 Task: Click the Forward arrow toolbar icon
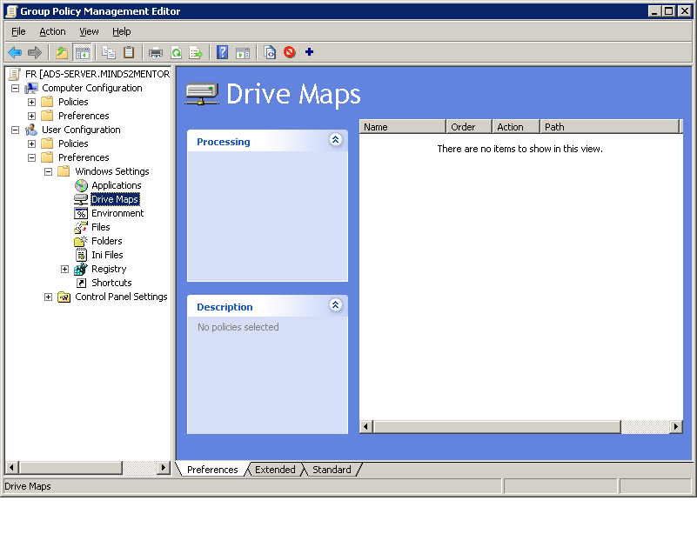pyautogui.click(x=35, y=52)
